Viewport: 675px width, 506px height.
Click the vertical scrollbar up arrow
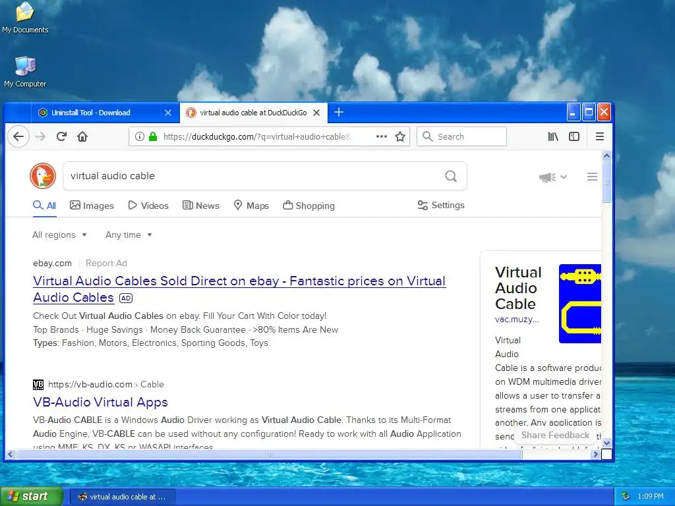(x=606, y=155)
